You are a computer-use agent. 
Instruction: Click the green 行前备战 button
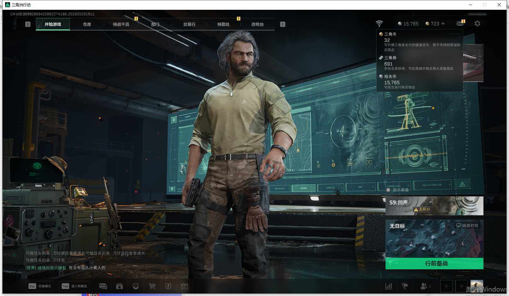click(434, 264)
